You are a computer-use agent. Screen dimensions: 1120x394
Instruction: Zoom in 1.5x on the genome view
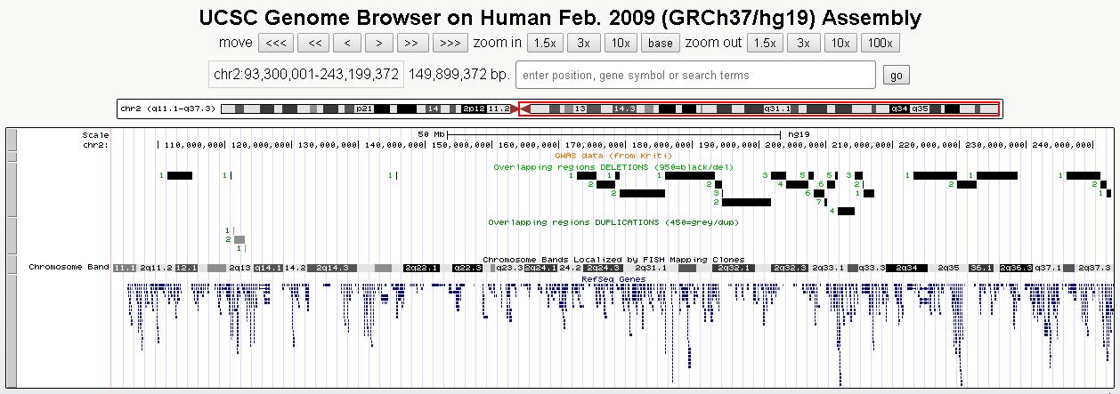coord(545,43)
